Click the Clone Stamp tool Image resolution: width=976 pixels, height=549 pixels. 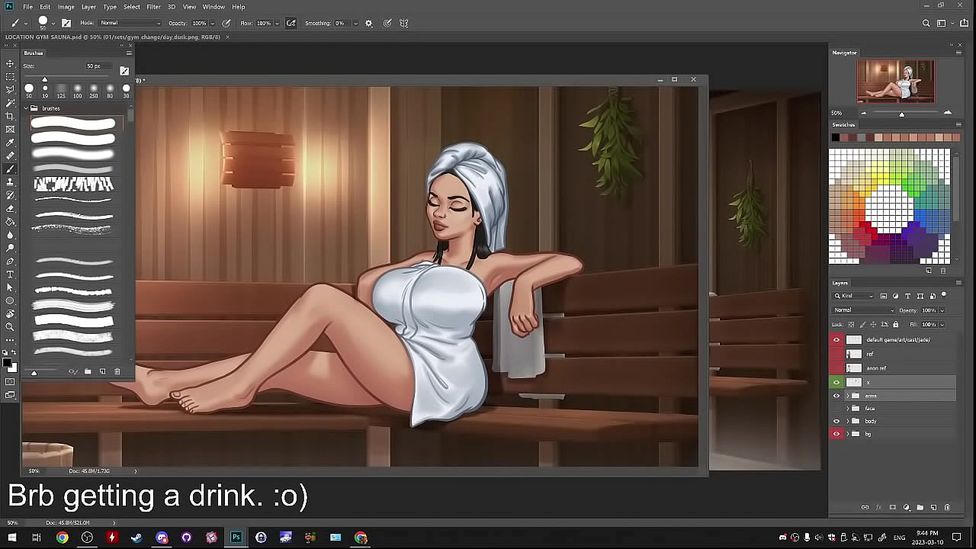coord(10,182)
